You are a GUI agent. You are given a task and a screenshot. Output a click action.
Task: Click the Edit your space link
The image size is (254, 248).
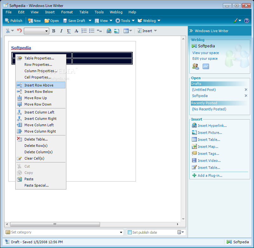tap(205, 59)
